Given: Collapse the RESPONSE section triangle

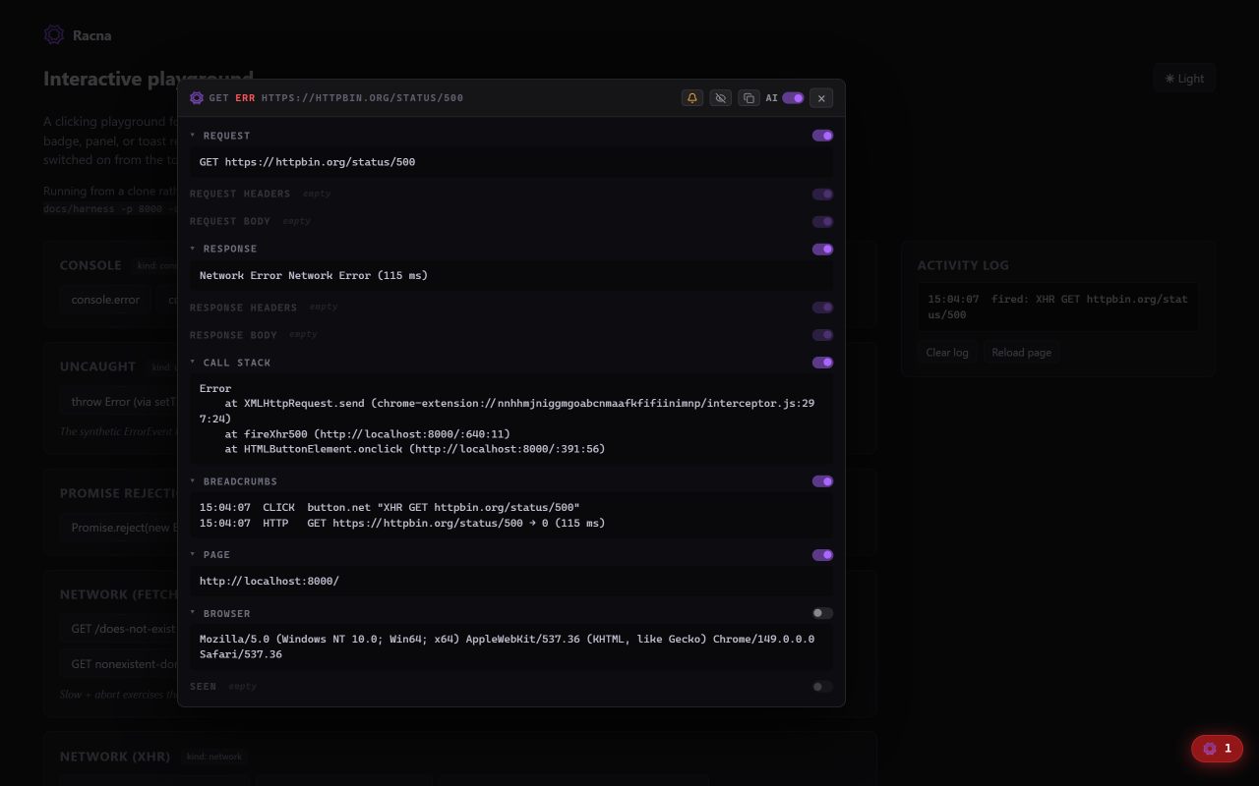Looking at the screenshot, I should pos(193,249).
